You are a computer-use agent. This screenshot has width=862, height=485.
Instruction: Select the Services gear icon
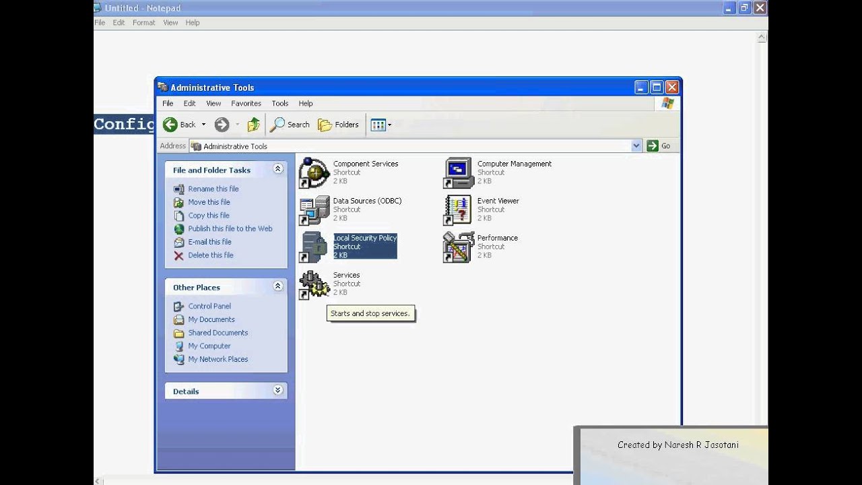tap(314, 284)
